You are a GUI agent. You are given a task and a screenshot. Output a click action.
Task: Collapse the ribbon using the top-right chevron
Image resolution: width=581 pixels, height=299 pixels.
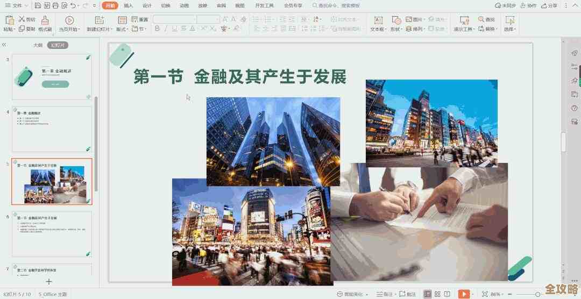[x=576, y=5]
